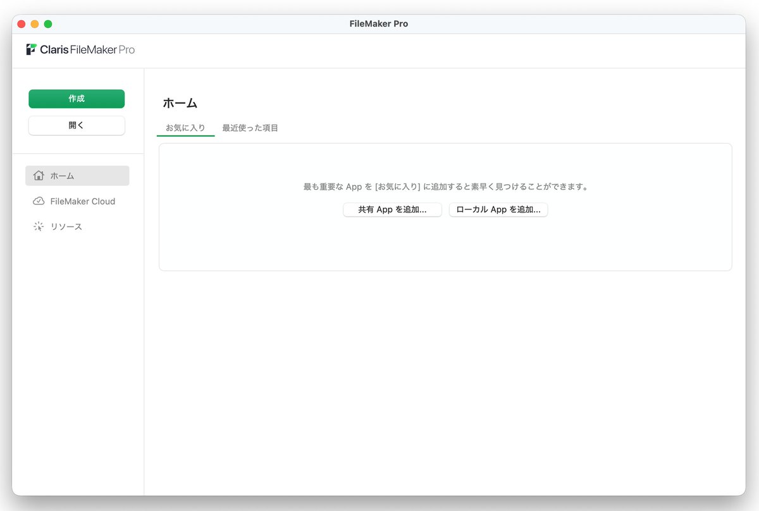Switch to the 最近使った項目 tab

pyautogui.click(x=250, y=127)
